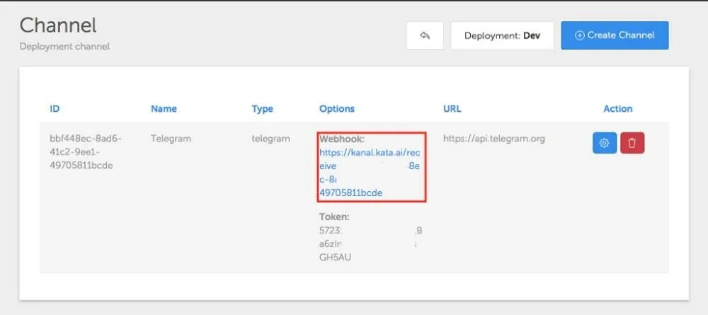Click the Options column header

tap(337, 109)
